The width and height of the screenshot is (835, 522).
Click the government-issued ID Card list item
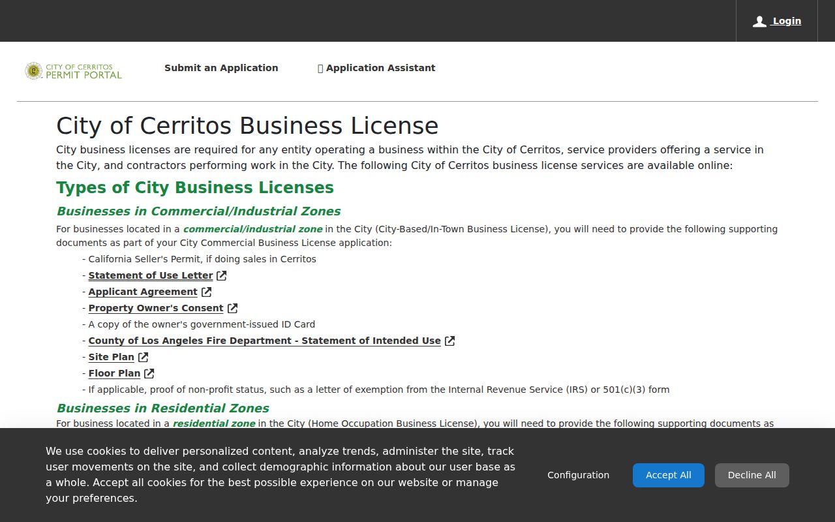(199, 324)
